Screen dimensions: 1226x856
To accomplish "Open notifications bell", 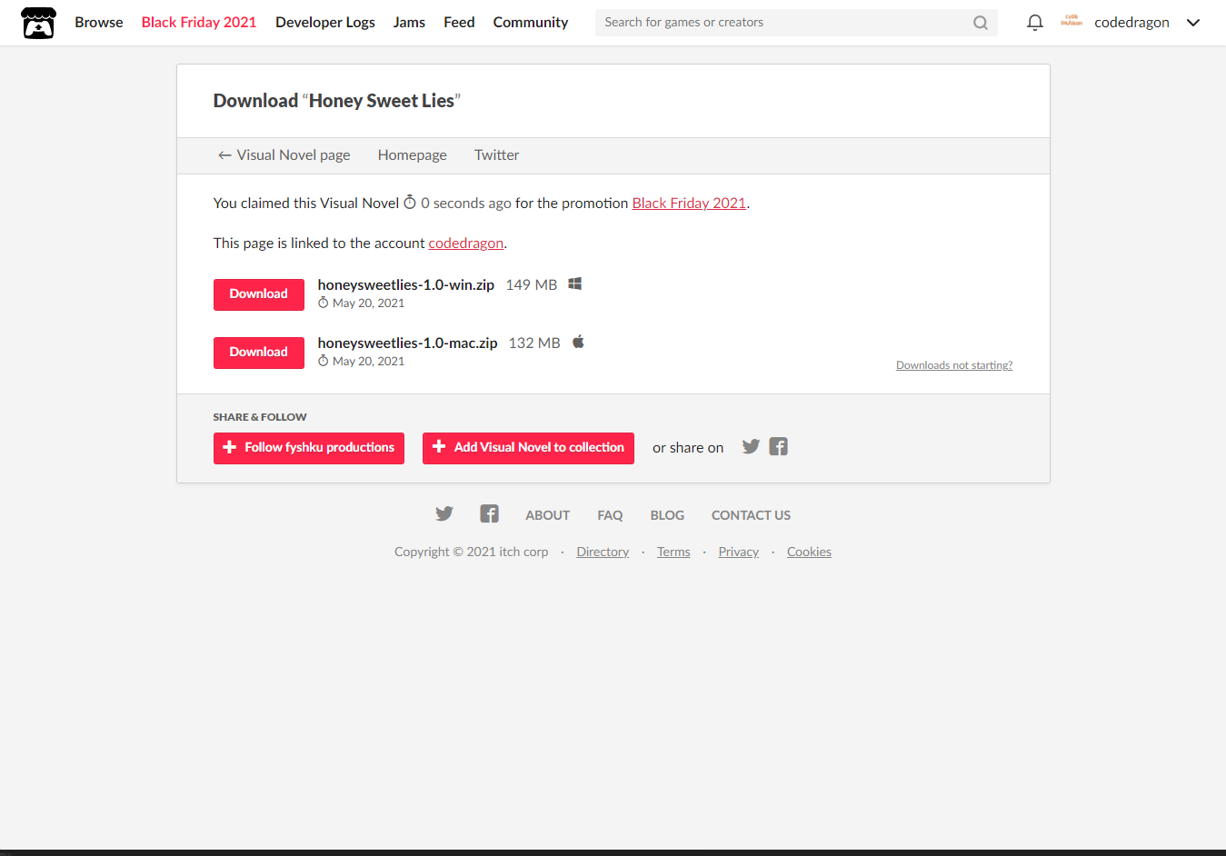I will 1034,23.
